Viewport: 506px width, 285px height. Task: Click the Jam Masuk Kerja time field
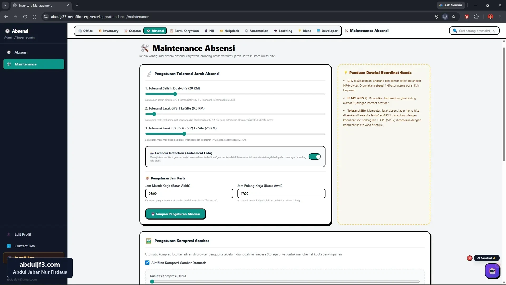(189, 193)
